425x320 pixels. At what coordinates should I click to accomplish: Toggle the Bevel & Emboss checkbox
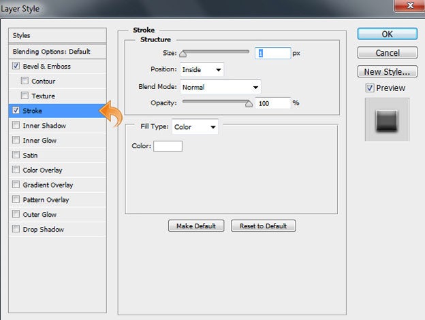16,66
